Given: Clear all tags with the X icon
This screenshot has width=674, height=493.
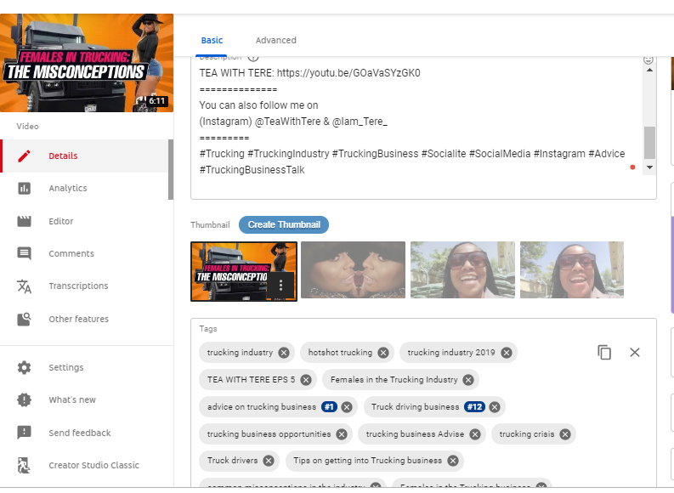Looking at the screenshot, I should coord(635,352).
